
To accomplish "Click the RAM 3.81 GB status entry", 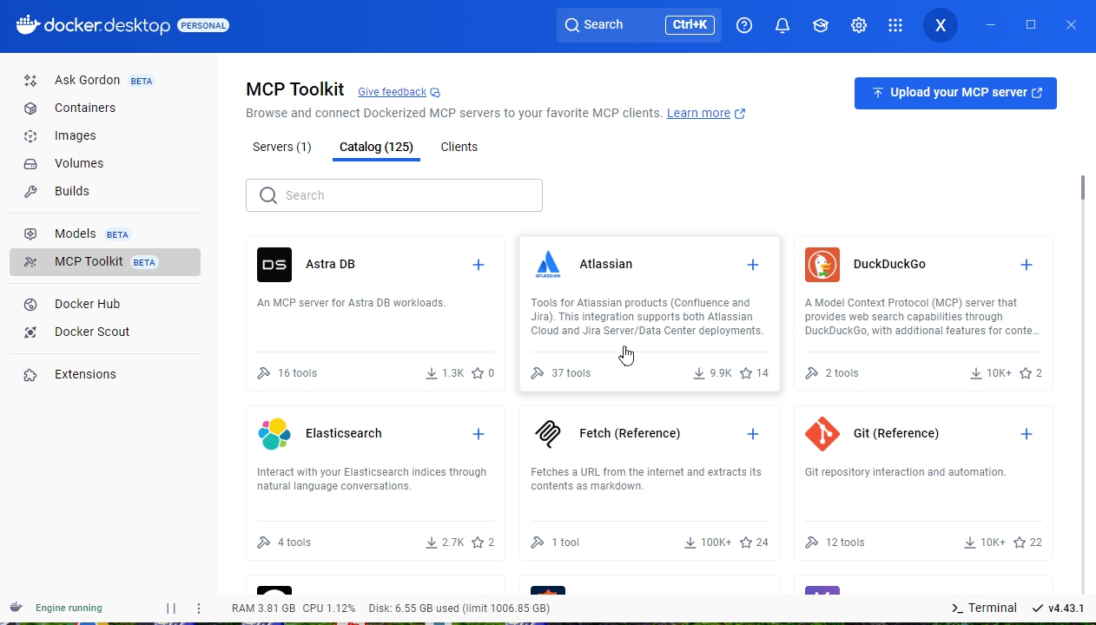I will coord(263,609).
